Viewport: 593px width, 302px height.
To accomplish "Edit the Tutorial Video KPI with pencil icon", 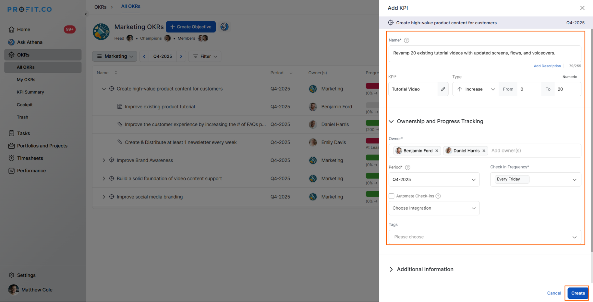I will (443, 89).
